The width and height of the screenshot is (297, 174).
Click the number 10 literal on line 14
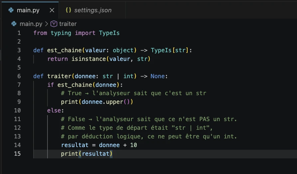133,145
